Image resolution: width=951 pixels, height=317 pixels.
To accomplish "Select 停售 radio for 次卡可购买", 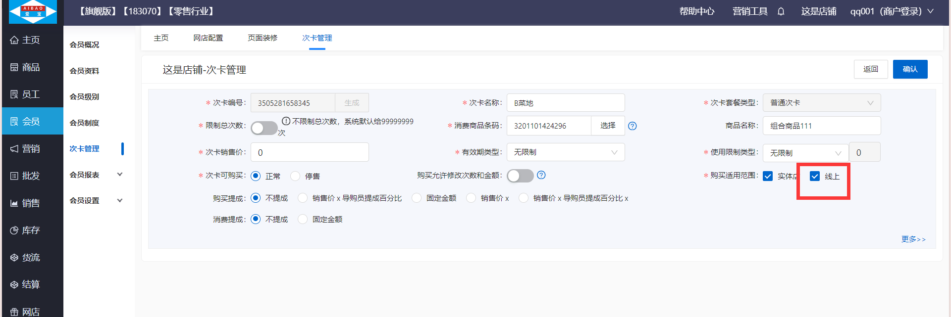I will click(295, 176).
